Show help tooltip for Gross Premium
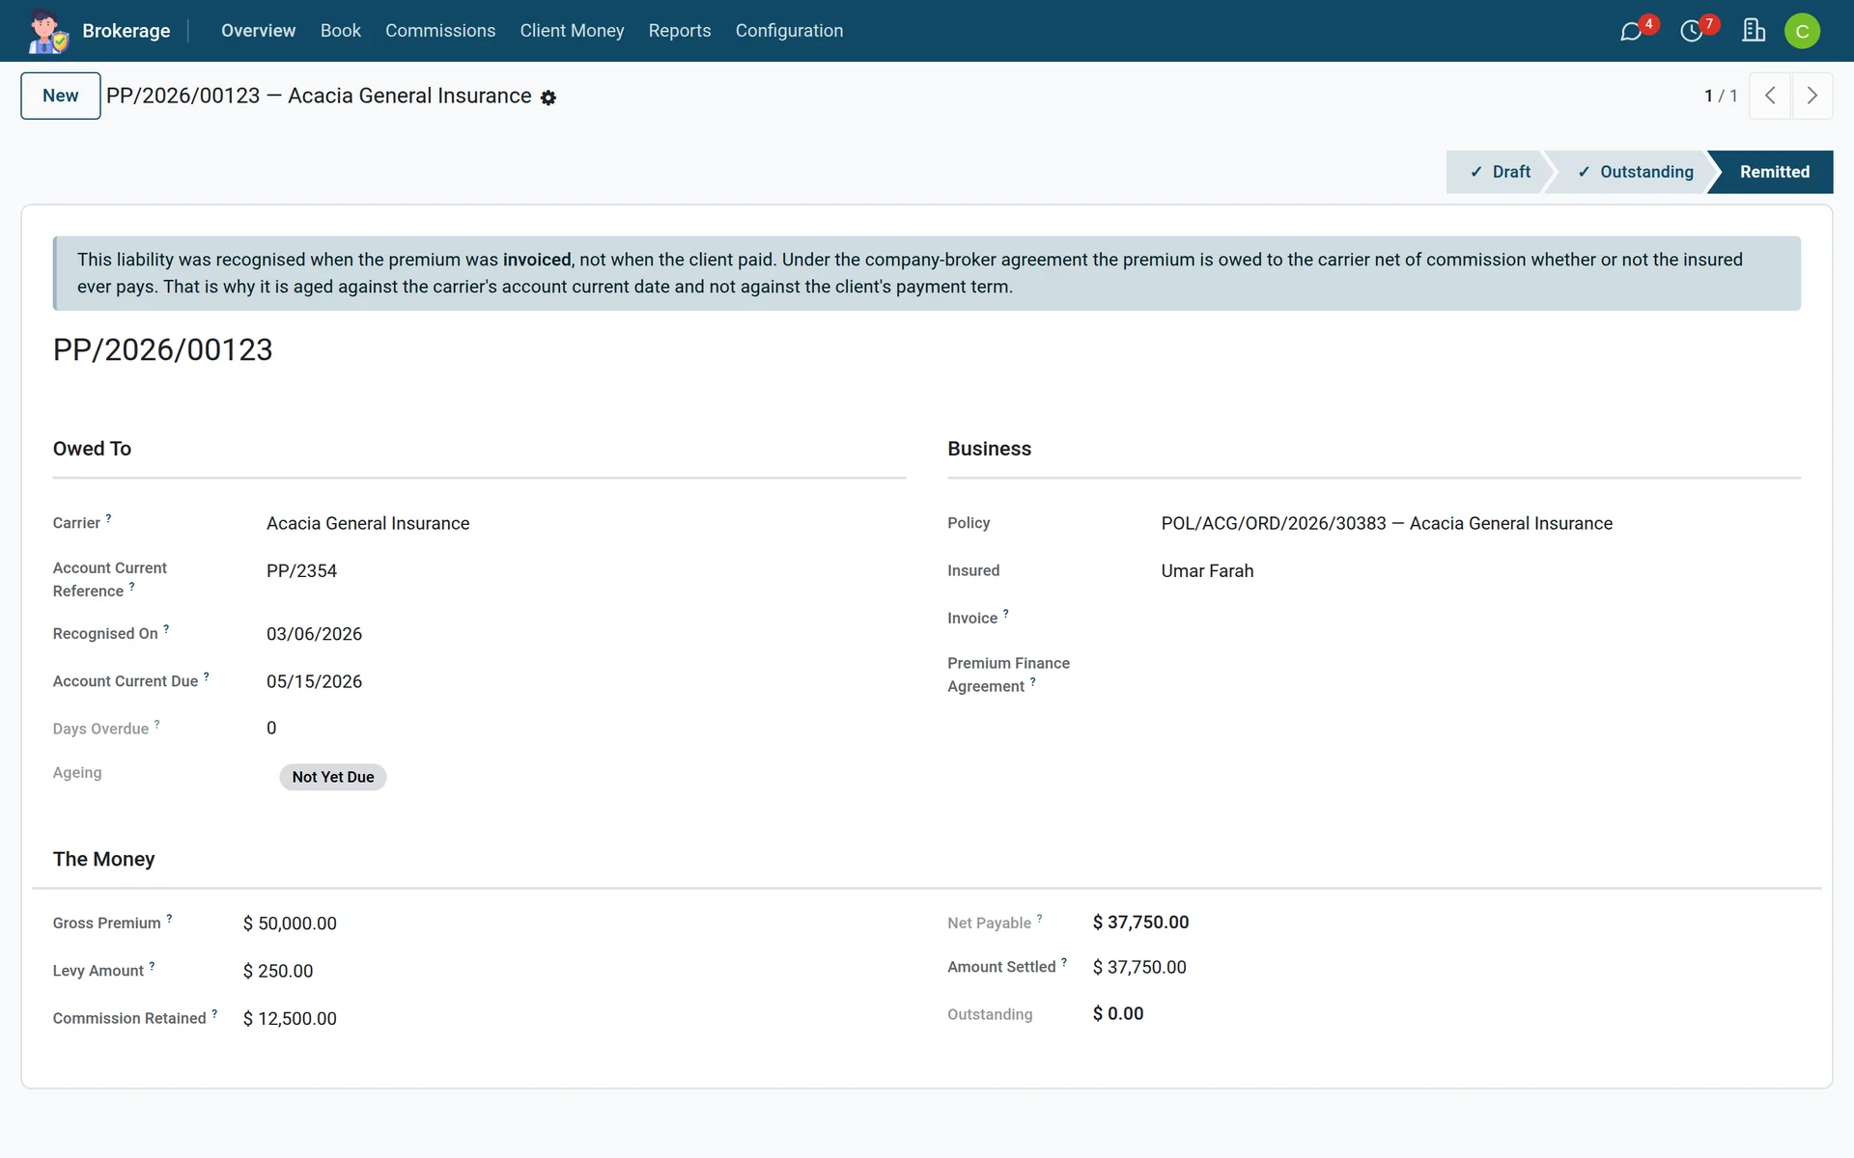 pos(169,919)
